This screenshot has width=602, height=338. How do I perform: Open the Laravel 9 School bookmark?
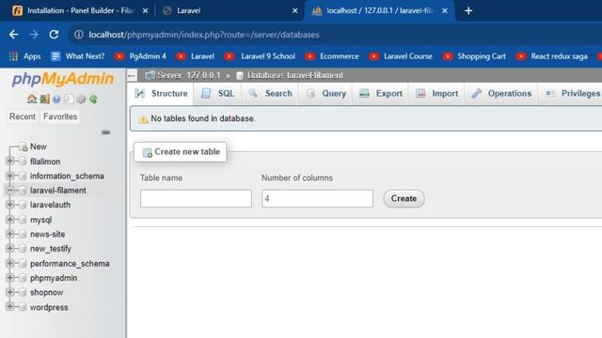[x=260, y=56]
